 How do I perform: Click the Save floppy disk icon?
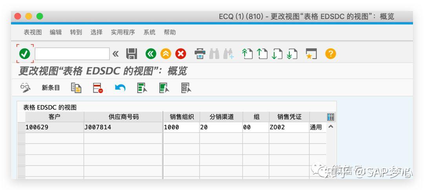tap(132, 54)
